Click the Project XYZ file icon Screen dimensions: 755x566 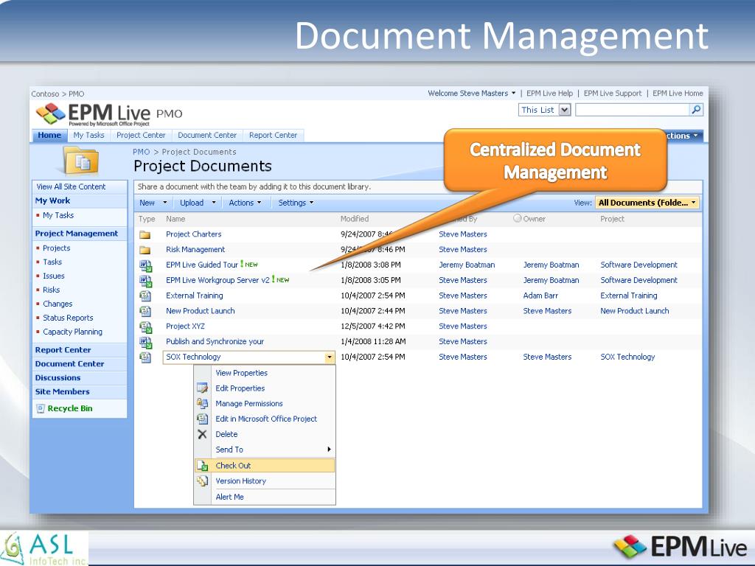(x=145, y=326)
